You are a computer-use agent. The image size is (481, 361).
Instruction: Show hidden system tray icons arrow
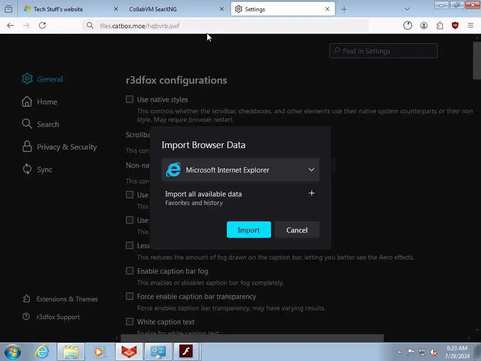[399, 352]
